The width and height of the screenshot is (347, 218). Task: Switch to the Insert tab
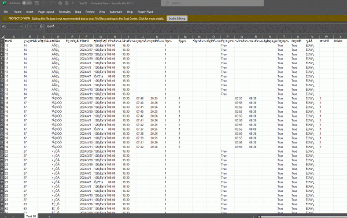29,12
